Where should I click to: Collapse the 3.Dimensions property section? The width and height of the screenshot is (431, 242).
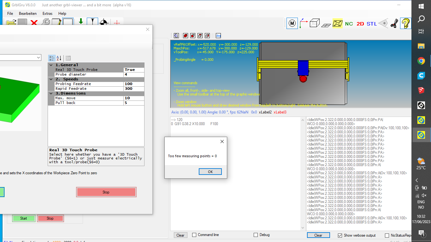51,93
